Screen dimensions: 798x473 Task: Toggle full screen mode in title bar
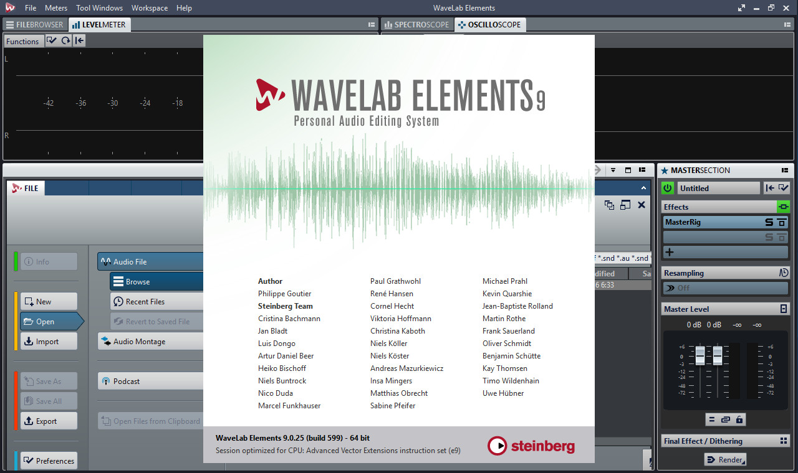click(x=741, y=8)
